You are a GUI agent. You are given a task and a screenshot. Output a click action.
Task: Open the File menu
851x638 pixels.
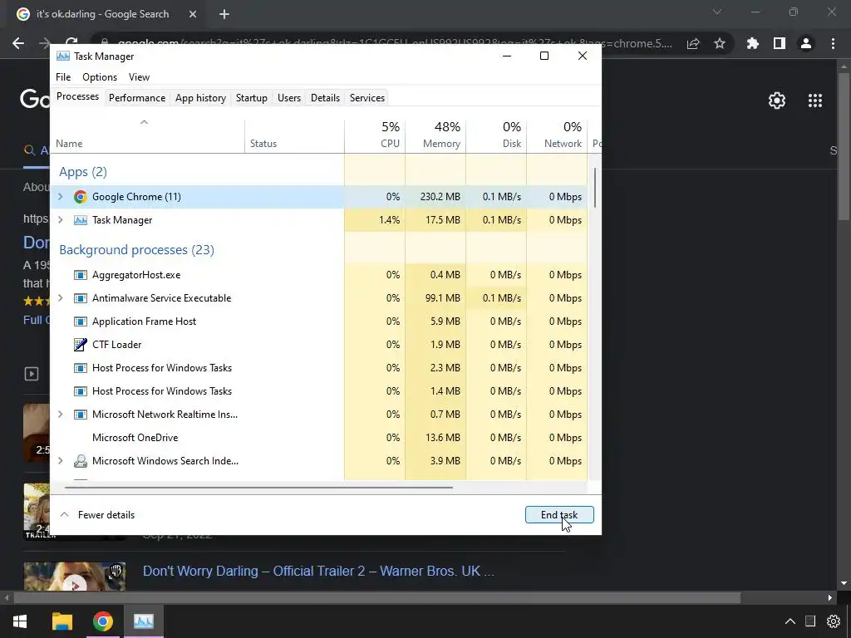pos(63,77)
